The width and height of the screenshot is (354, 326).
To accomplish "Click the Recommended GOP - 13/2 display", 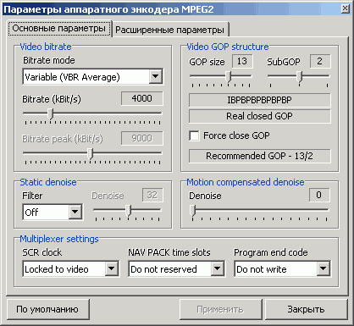I will point(259,156).
